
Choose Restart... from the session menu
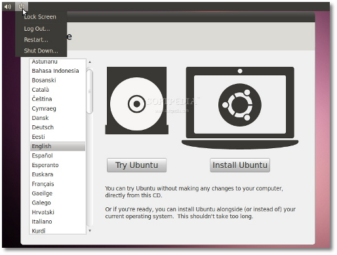pyautogui.click(x=36, y=40)
